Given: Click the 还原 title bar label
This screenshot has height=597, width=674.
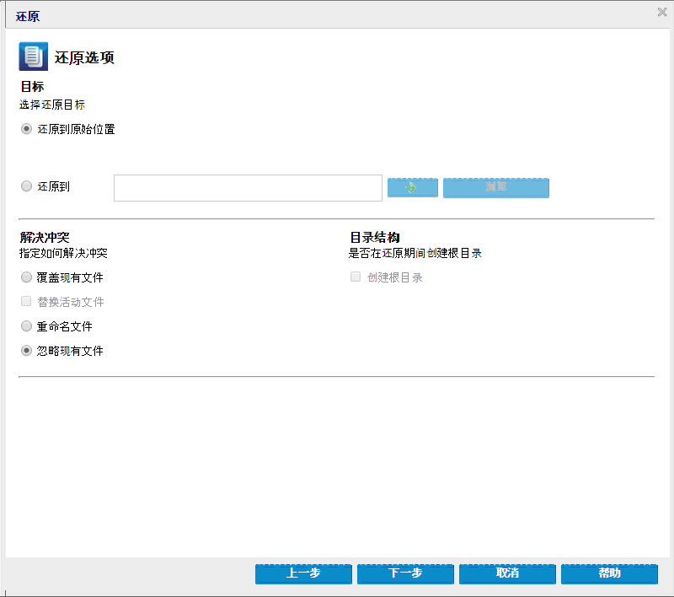Looking at the screenshot, I should [x=28, y=16].
